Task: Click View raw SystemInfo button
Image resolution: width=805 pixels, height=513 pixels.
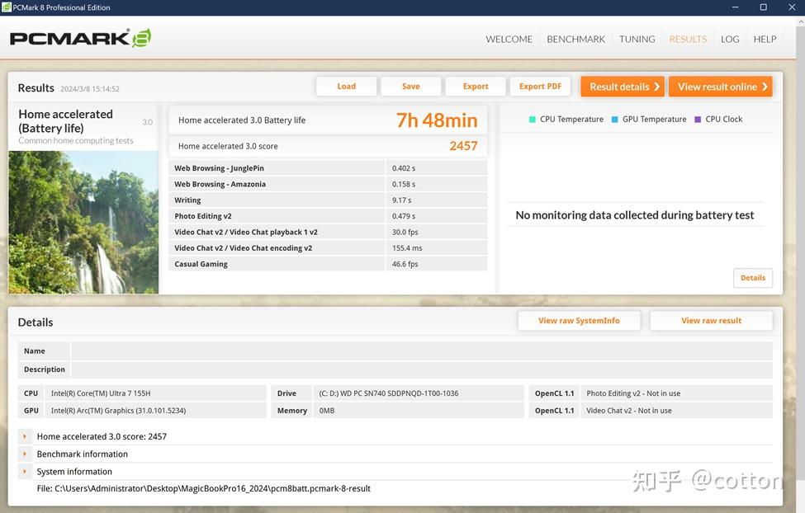Action: 579,321
